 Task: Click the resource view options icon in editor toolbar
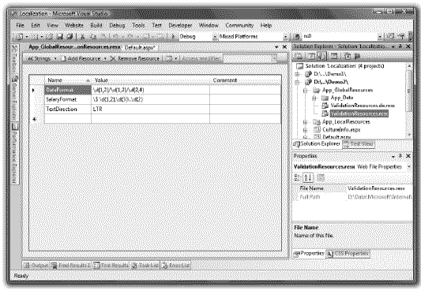tap(169, 58)
